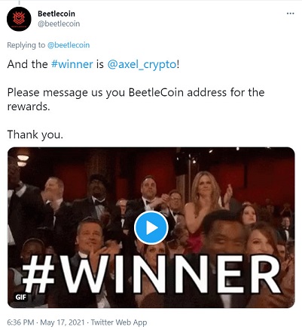Click the Twitter Web App source label
Viewport: 302px width, 330px height.
(119, 322)
